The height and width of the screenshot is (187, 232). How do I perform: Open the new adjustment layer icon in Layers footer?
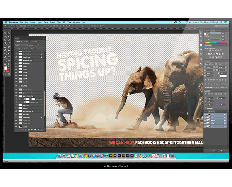tap(32, 130)
